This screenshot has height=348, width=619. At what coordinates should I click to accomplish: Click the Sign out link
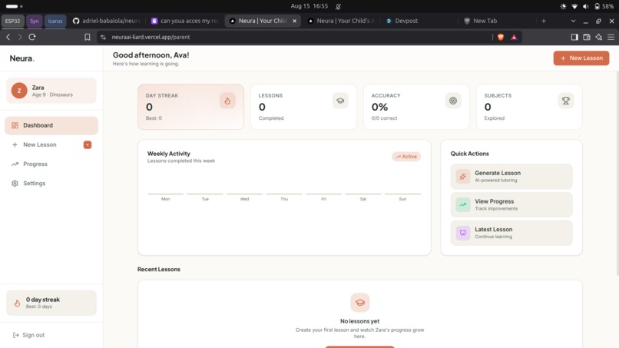click(x=28, y=335)
